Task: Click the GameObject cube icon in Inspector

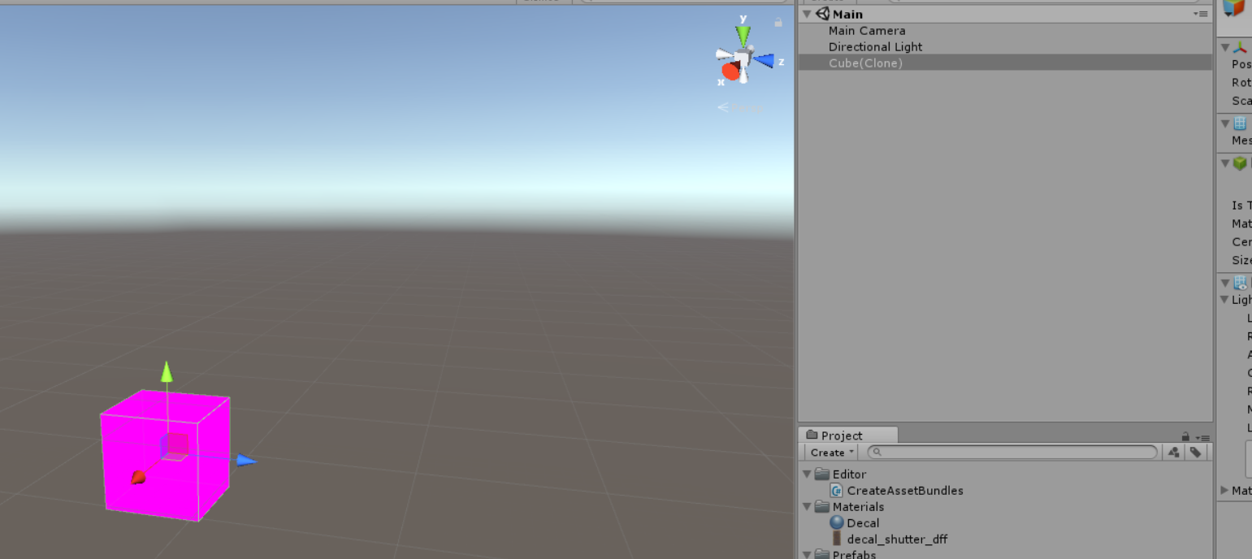Action: (x=1234, y=7)
